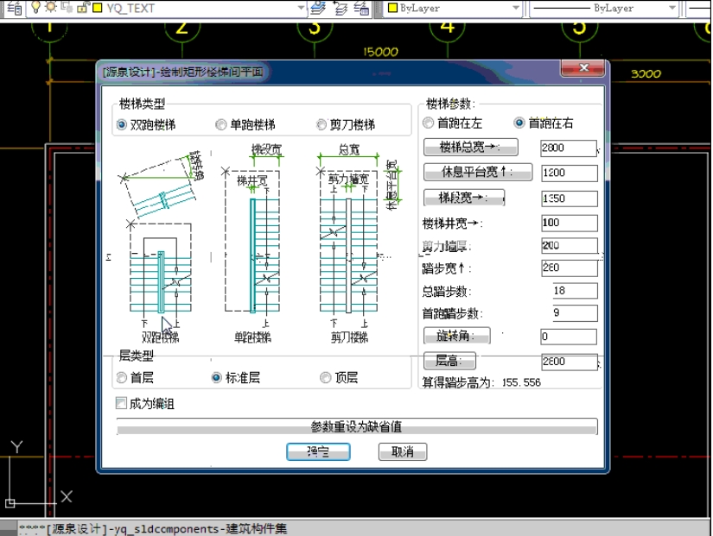The image size is (713, 536).
Task: Choose the 首跑在左 option
Action: tap(429, 123)
